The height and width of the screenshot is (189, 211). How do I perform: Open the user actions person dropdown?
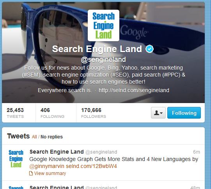pos(158,113)
